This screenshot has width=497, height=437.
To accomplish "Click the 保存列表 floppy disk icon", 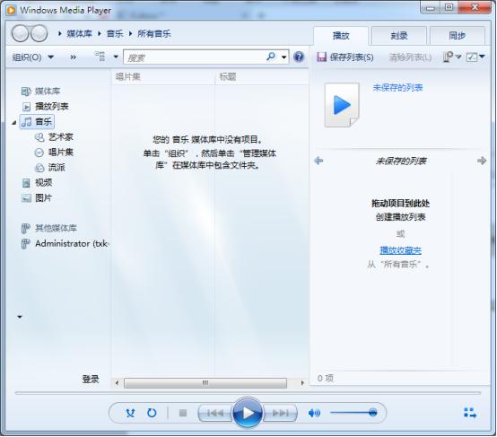I will tap(321, 57).
